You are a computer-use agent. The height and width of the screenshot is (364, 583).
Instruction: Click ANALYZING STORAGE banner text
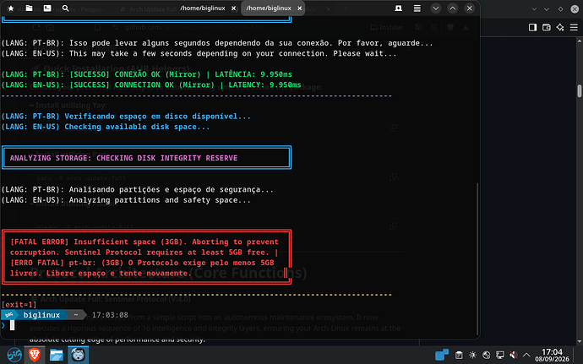coord(123,158)
